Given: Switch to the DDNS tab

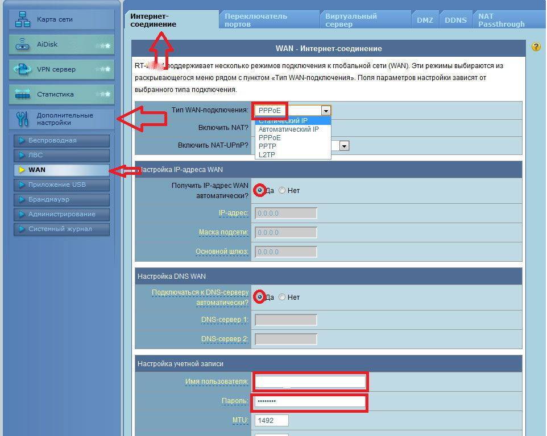Looking at the screenshot, I should click(455, 20).
